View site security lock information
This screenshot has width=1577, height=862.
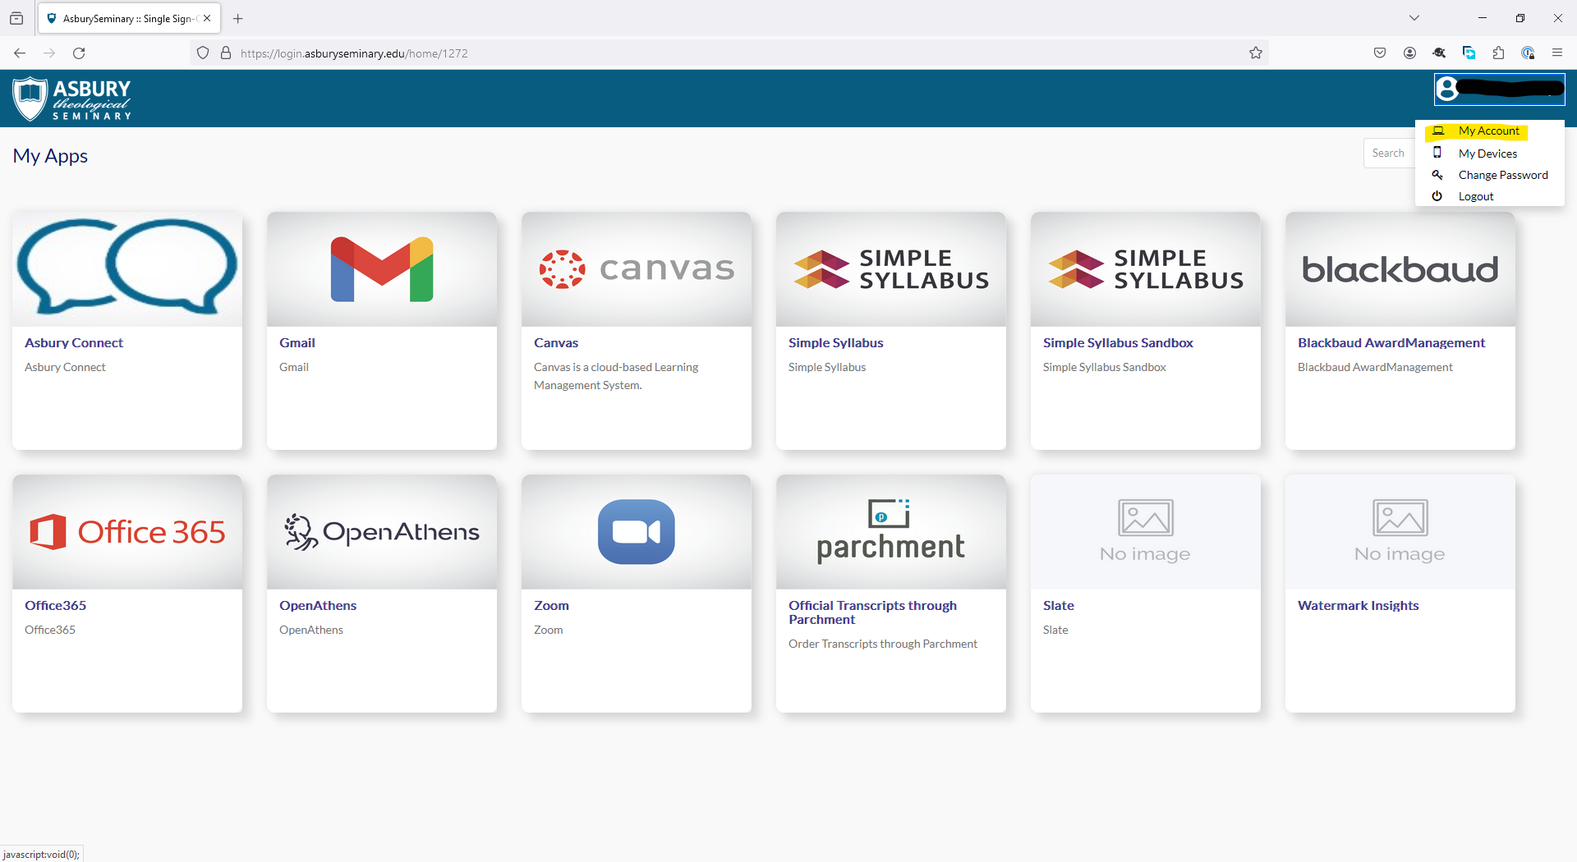226,53
